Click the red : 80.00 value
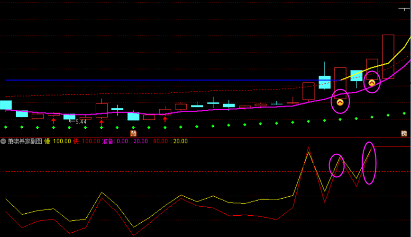411x237 pixels. (x=159, y=141)
